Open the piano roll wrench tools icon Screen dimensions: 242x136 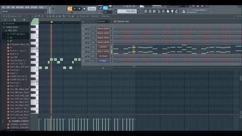[x=36, y=16]
